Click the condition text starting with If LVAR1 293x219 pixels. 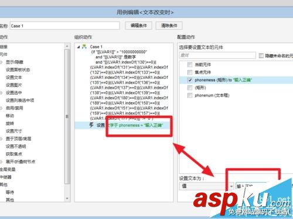[x=129, y=85]
